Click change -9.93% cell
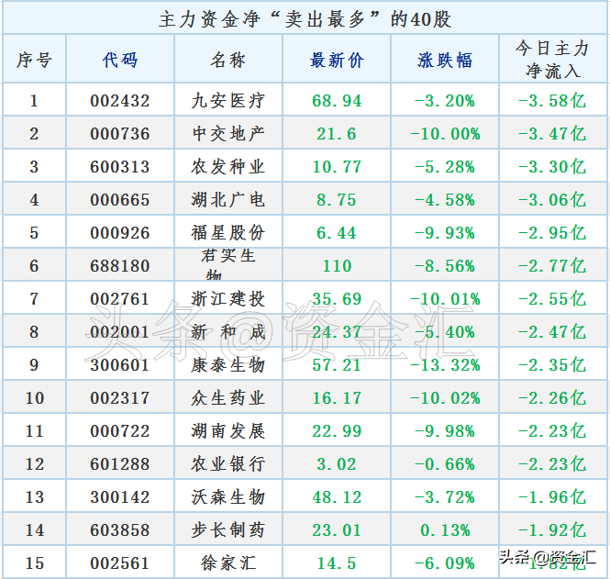This screenshot has width=610, height=579. tap(445, 233)
